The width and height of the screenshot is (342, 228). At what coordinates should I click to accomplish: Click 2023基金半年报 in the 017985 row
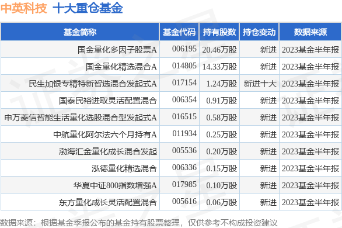click(310, 185)
